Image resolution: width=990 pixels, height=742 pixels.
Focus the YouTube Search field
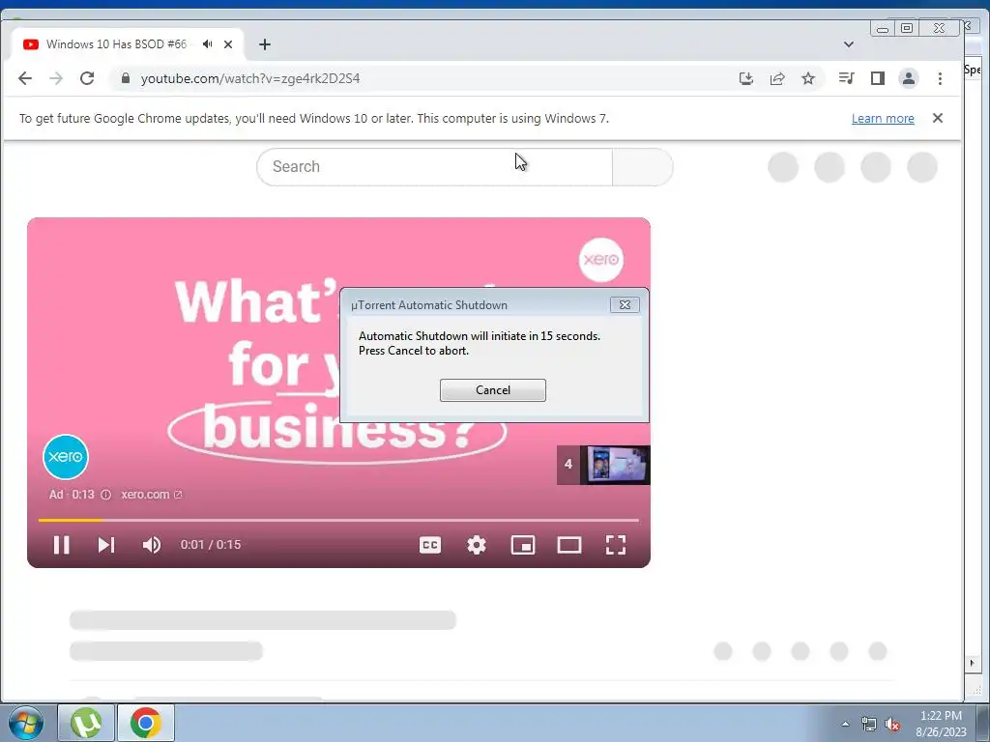(434, 166)
